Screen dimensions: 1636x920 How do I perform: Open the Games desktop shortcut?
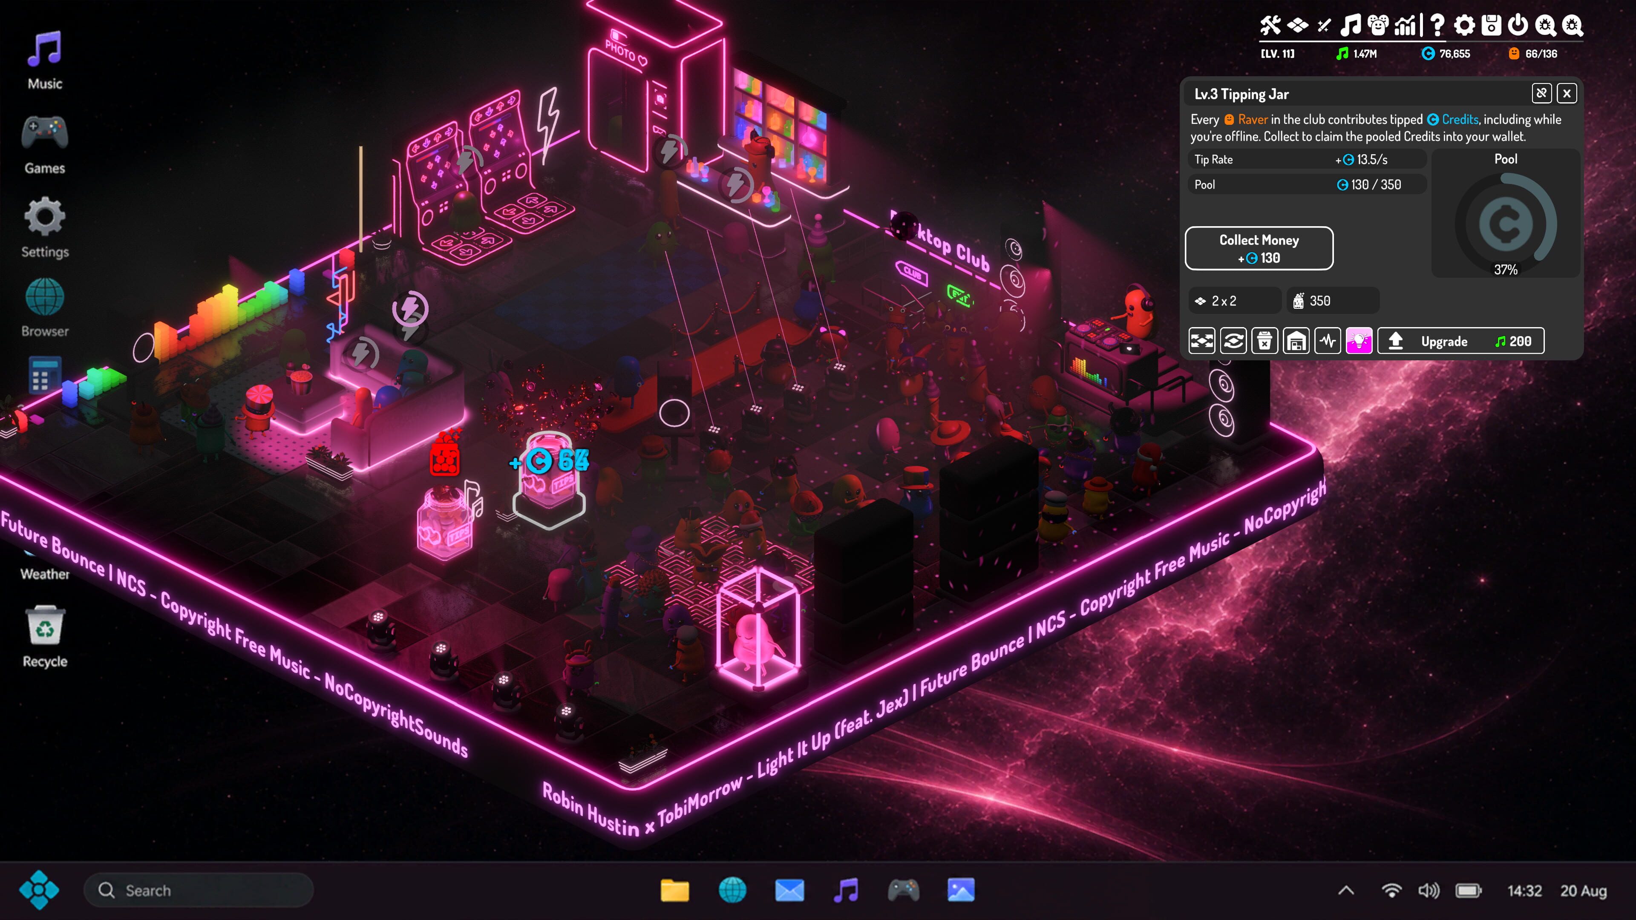point(44,144)
